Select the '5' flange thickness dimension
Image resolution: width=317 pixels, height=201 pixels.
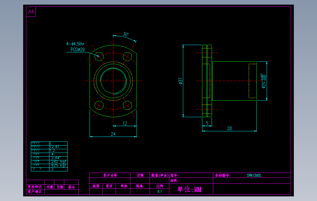pos(207,123)
